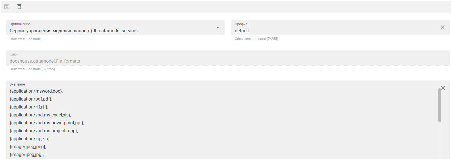Place cursor on the image/jpeg,jpeg line

pos(28,146)
